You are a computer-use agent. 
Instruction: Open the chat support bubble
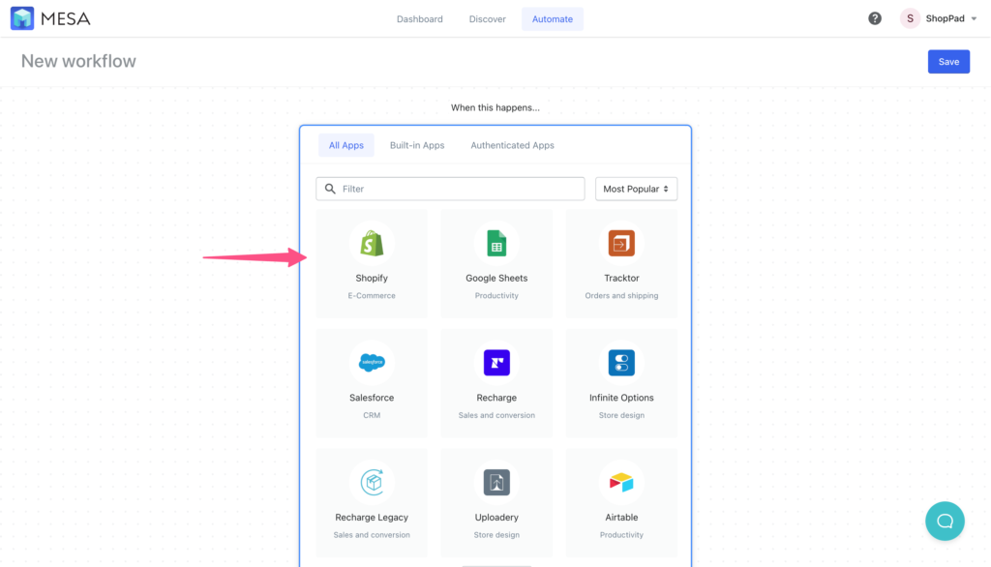click(945, 521)
